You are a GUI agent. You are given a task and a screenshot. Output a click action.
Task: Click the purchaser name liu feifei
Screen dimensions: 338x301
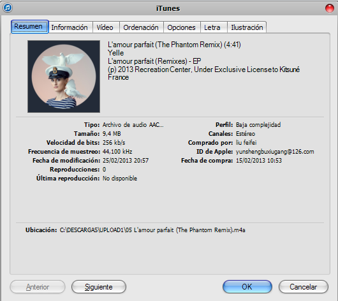click(x=246, y=142)
